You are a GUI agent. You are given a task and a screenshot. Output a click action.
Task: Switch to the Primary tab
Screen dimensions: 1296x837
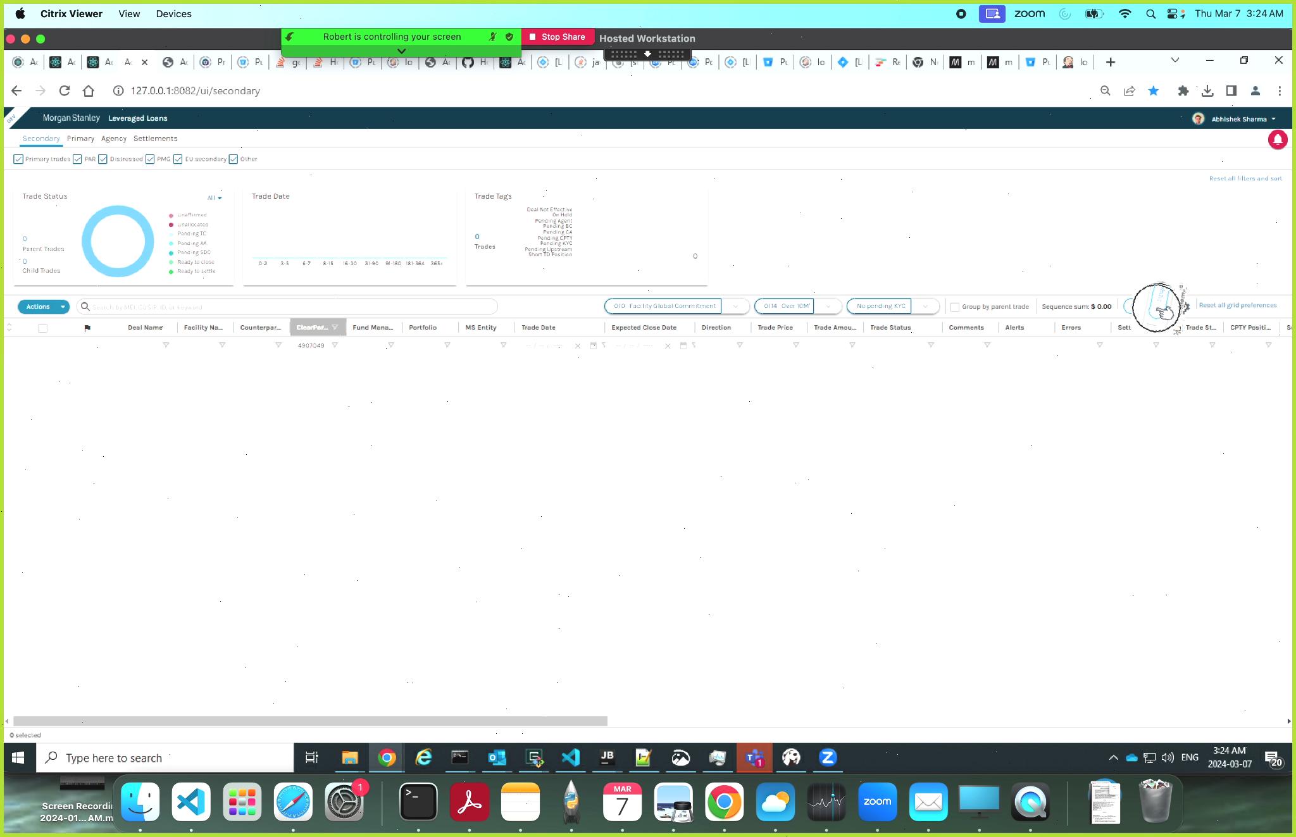80,139
